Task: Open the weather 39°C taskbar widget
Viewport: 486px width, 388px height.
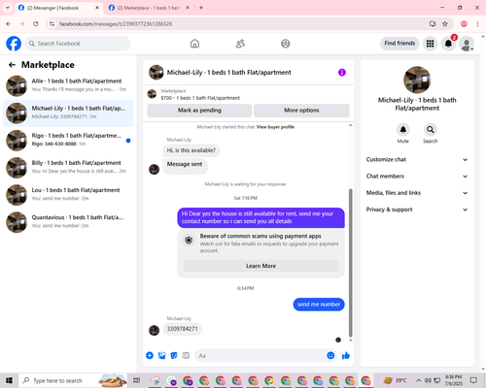Action: (396, 380)
